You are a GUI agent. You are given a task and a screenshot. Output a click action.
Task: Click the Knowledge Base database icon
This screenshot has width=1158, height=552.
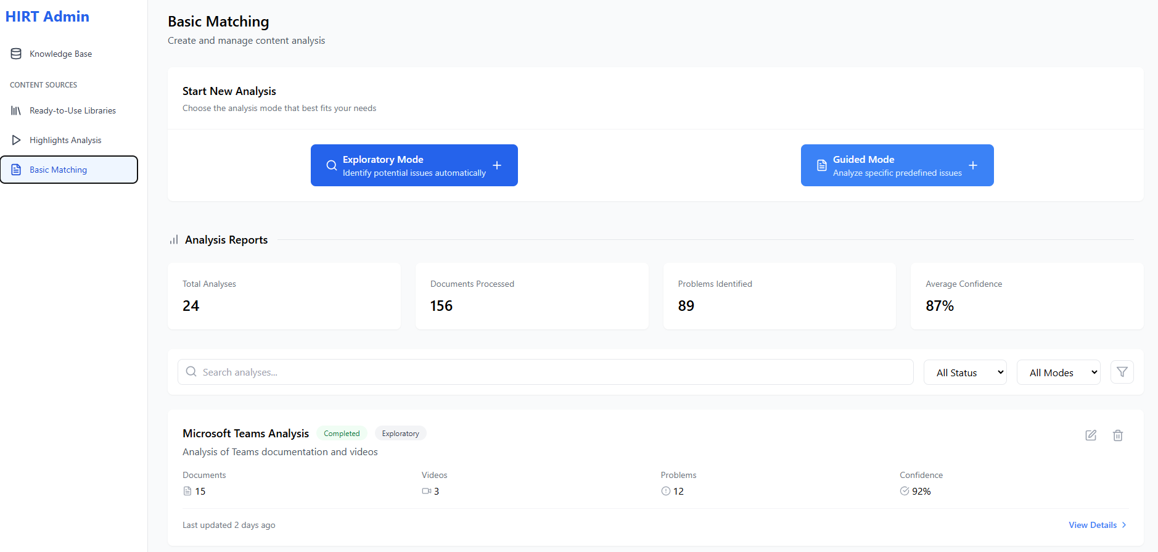pos(16,54)
